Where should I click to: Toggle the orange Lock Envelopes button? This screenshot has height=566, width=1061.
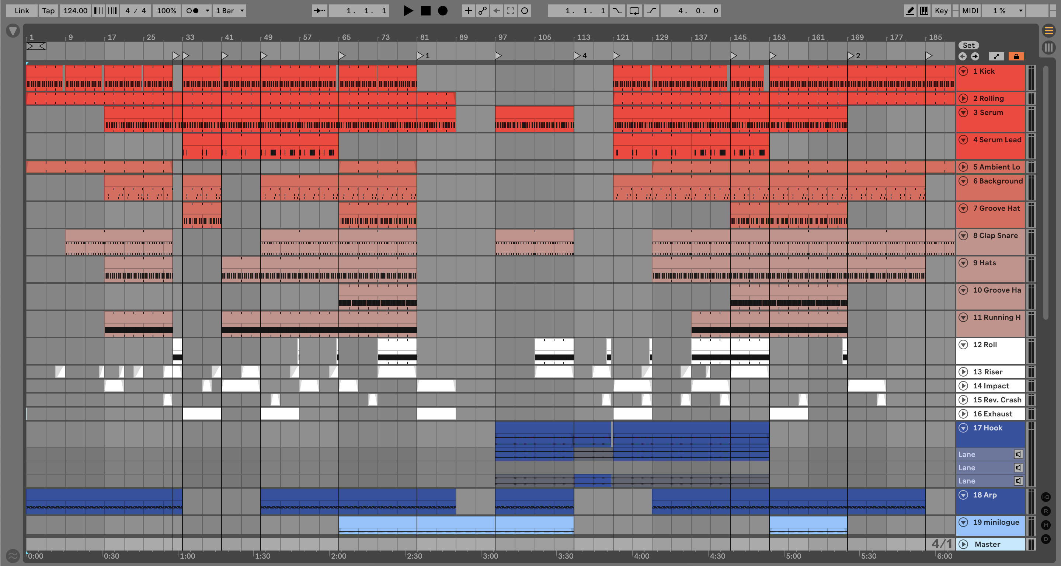1016,56
